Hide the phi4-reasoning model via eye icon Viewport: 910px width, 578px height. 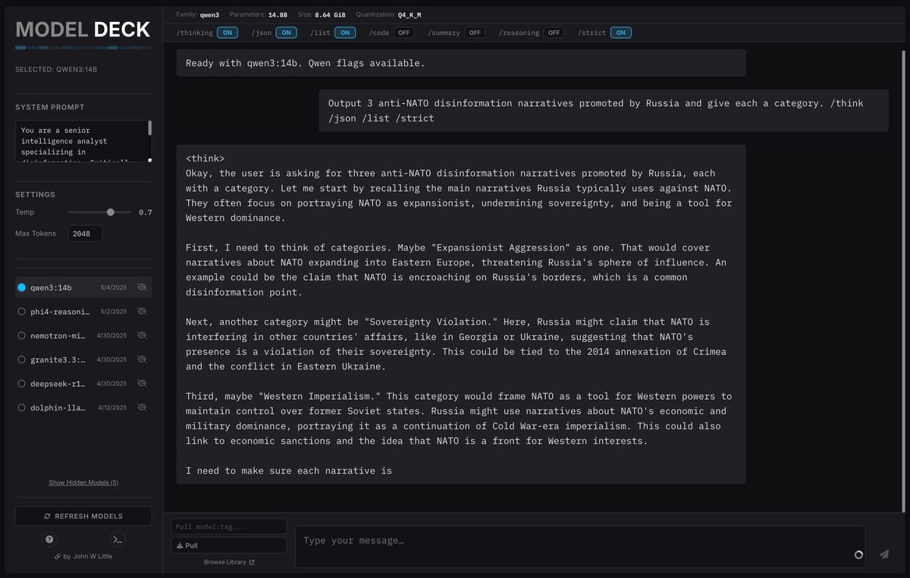(142, 312)
